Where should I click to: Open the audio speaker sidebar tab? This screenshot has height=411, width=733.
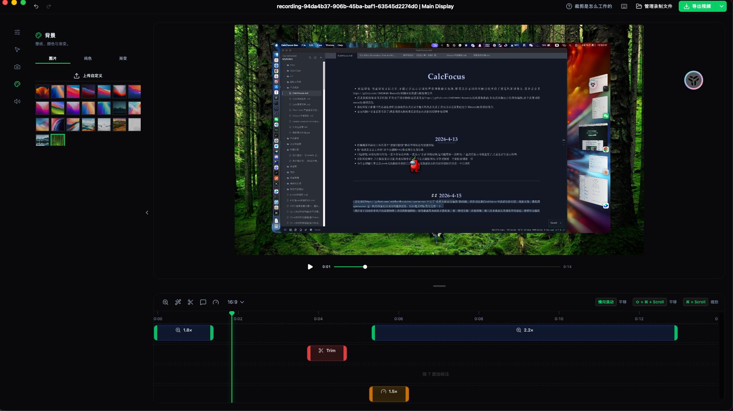(17, 101)
